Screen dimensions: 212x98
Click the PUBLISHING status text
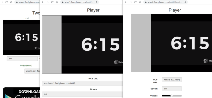click(x=26, y=66)
